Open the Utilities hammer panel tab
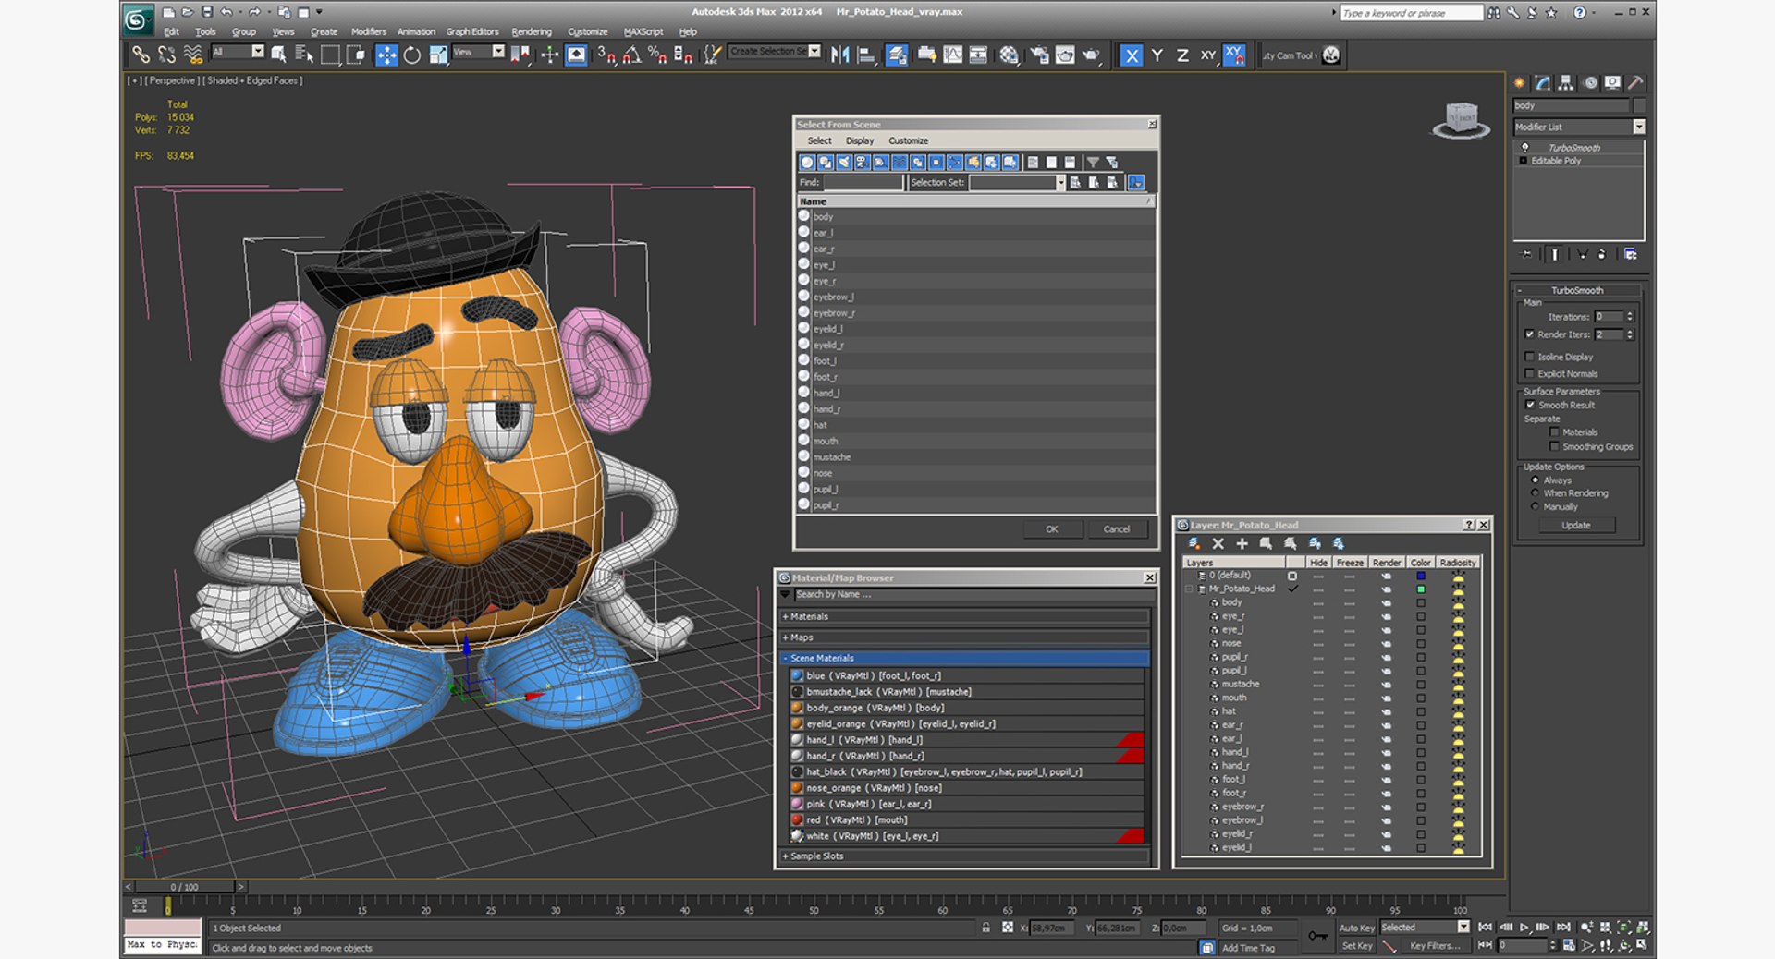This screenshot has width=1775, height=959. point(1634,83)
